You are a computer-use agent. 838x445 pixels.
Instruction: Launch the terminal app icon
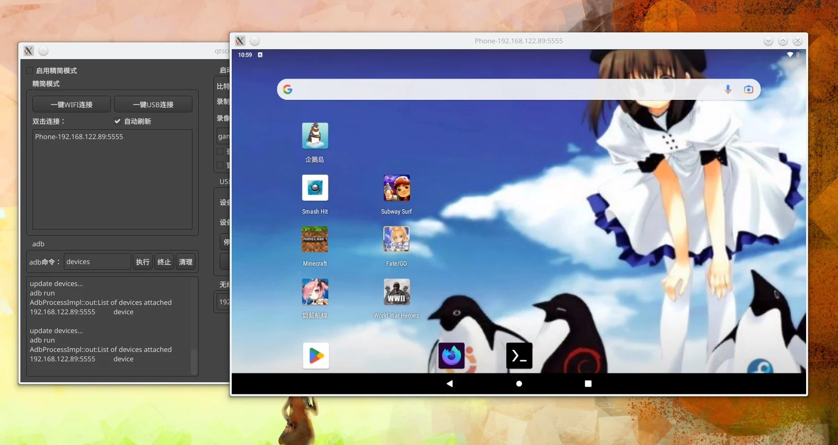(x=519, y=356)
